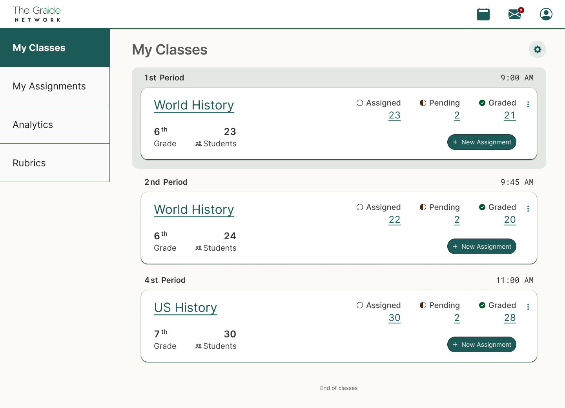Open options menu for US History class
Image resolution: width=565 pixels, height=408 pixels.
(x=528, y=307)
